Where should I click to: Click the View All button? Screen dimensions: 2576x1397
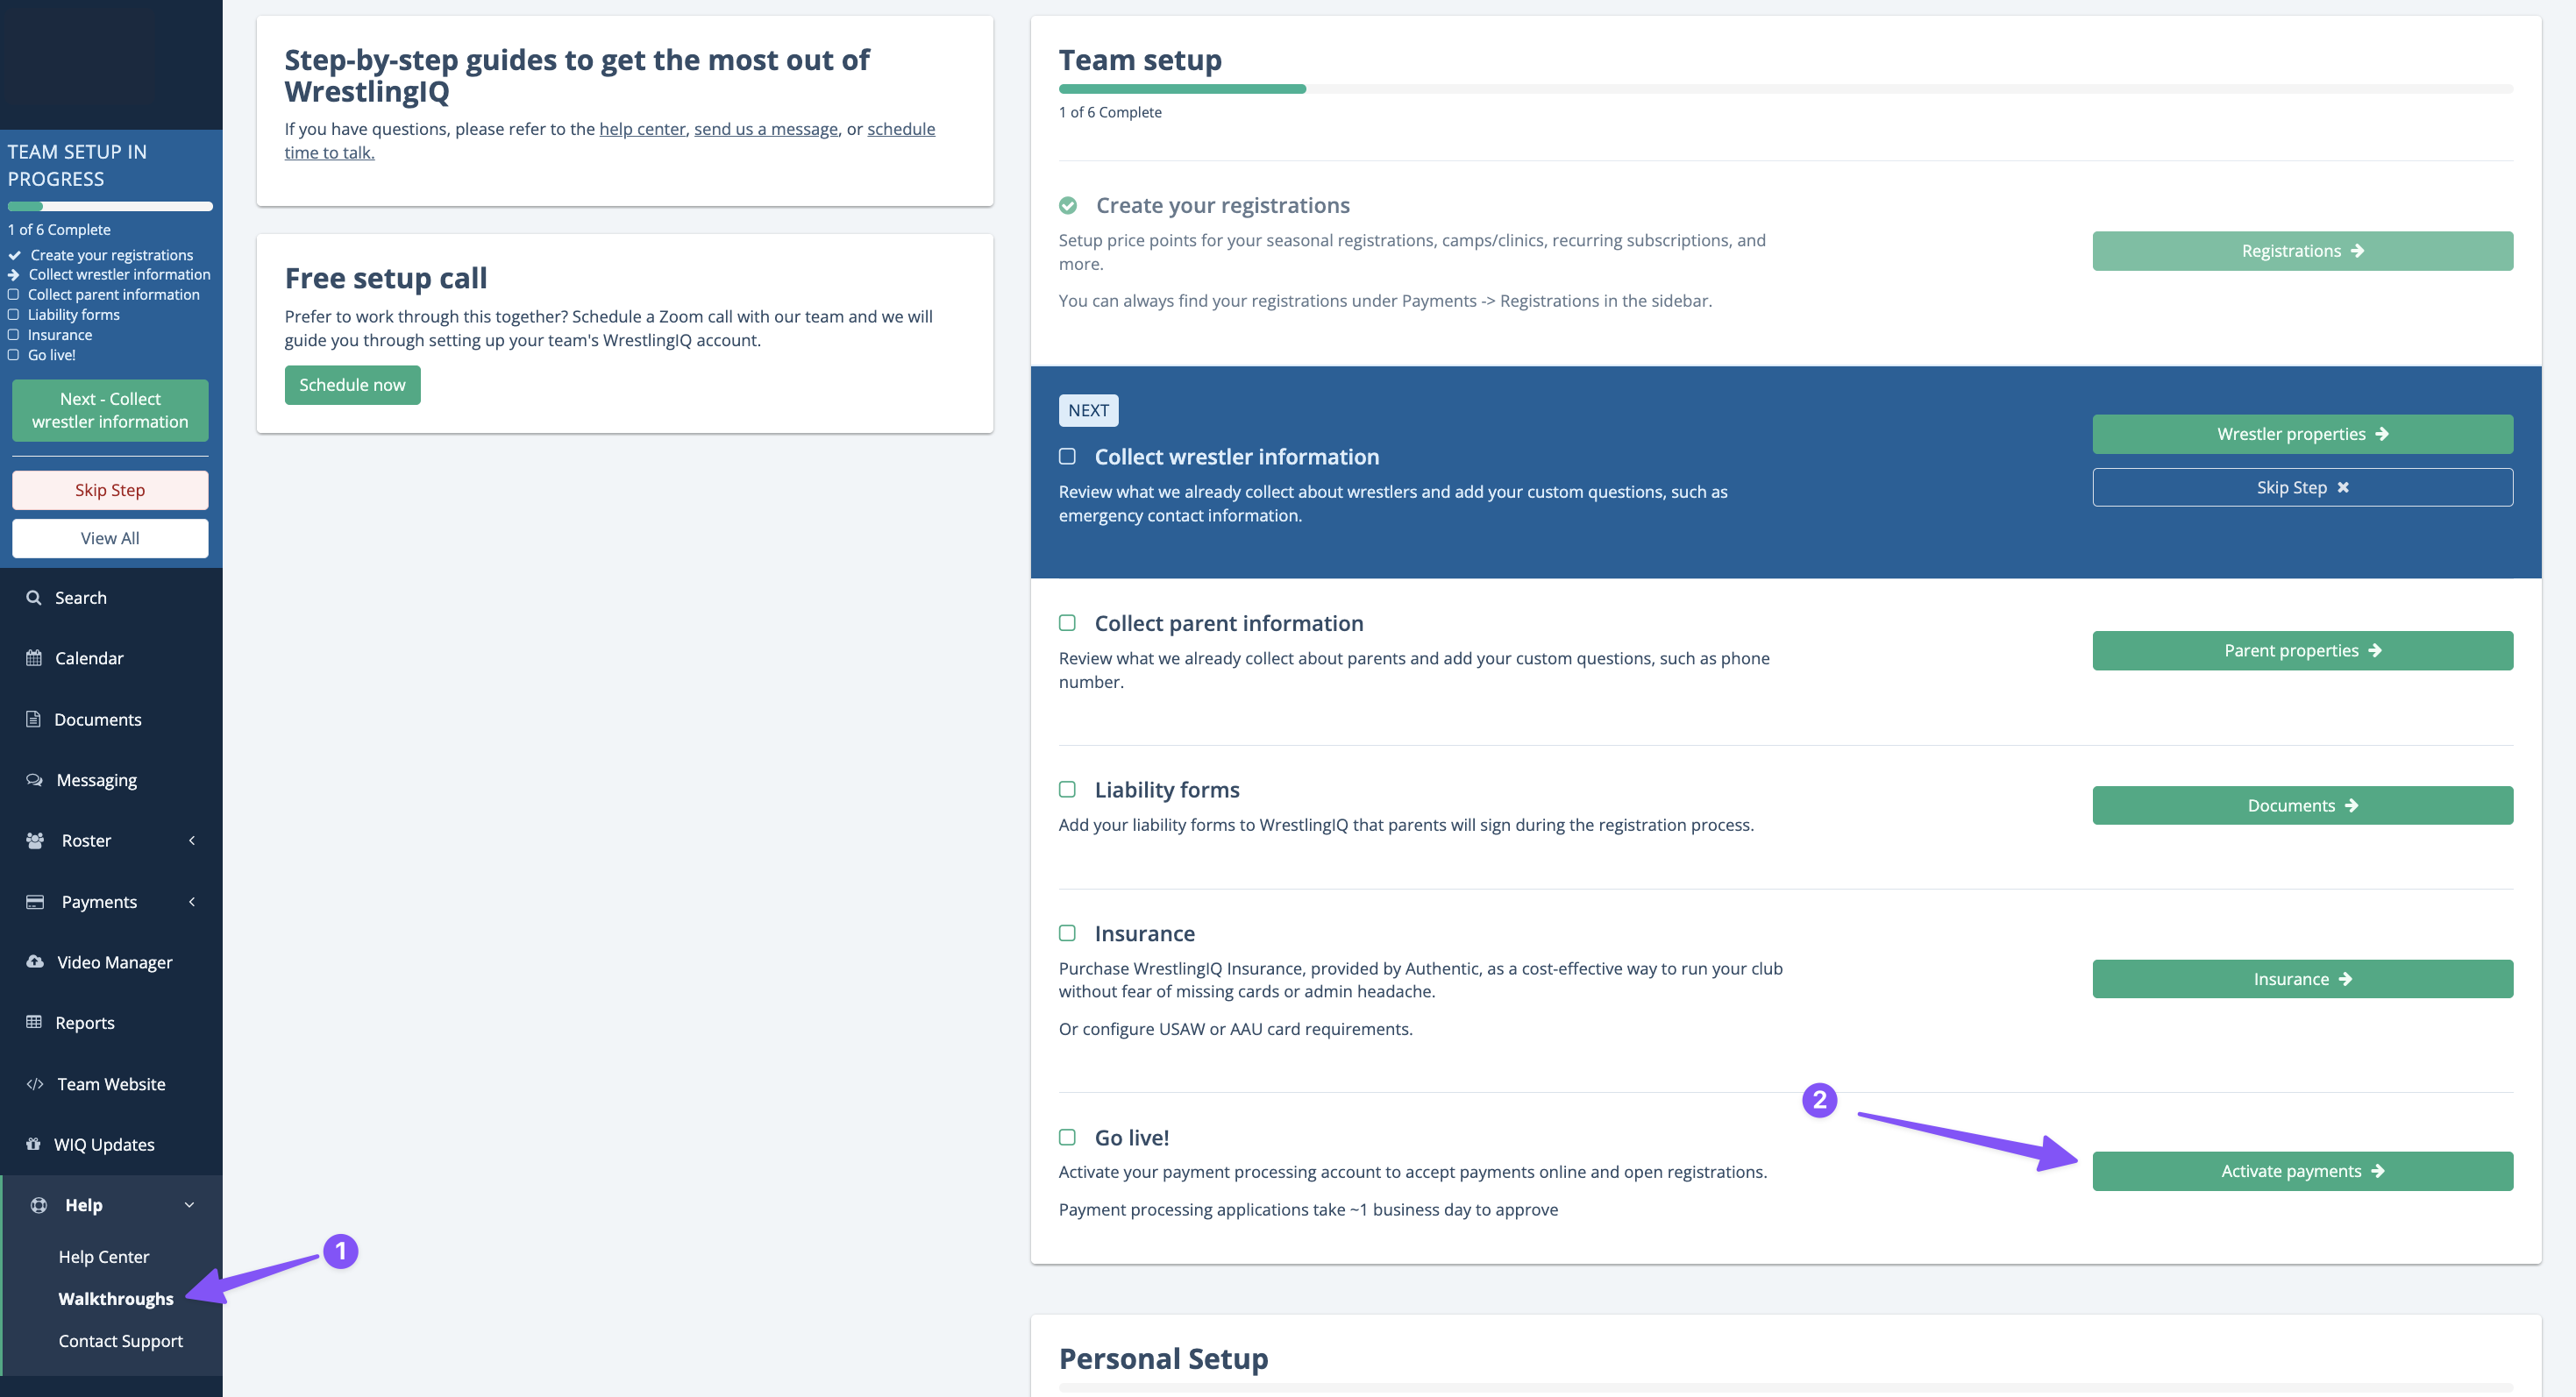click(110, 537)
